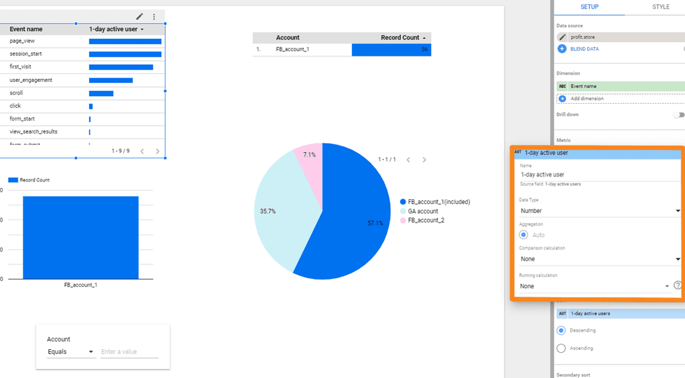
Task: Click the FB_account_2 legend color dot
Action: pyautogui.click(x=403, y=220)
